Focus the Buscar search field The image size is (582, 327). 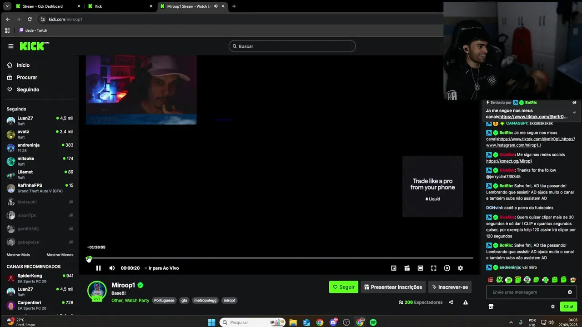292,46
